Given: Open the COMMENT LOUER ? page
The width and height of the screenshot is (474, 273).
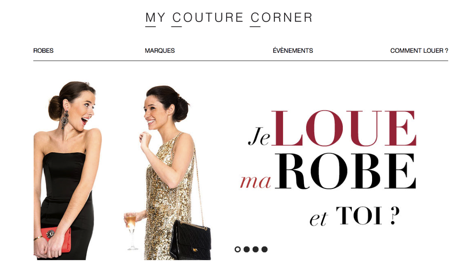Looking at the screenshot, I should tap(419, 51).
